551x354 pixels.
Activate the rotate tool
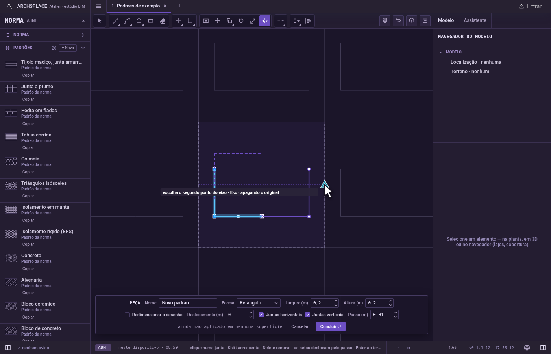click(x=241, y=21)
